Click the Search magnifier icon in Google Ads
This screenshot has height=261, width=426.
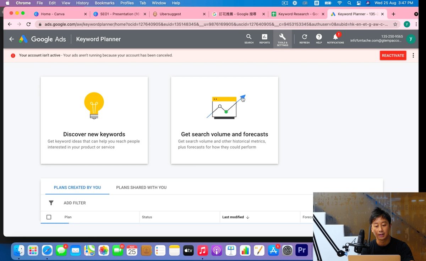249,37
